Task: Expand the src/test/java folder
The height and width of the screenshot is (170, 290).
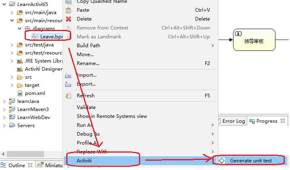Action: click(x=12, y=45)
